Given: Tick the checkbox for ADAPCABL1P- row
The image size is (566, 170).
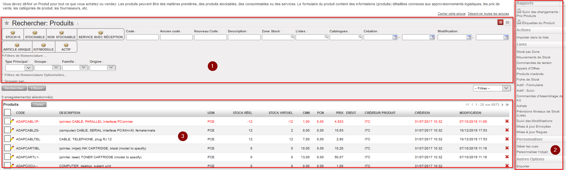Looking at the screenshot, I should point(7,121).
